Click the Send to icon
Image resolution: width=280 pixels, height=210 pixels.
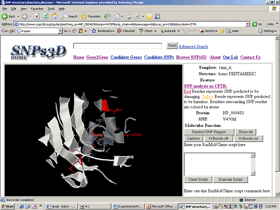[x=202, y=31]
